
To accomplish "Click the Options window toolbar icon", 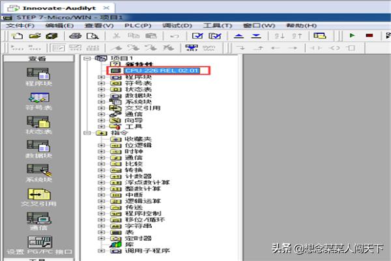I will point(320,36).
